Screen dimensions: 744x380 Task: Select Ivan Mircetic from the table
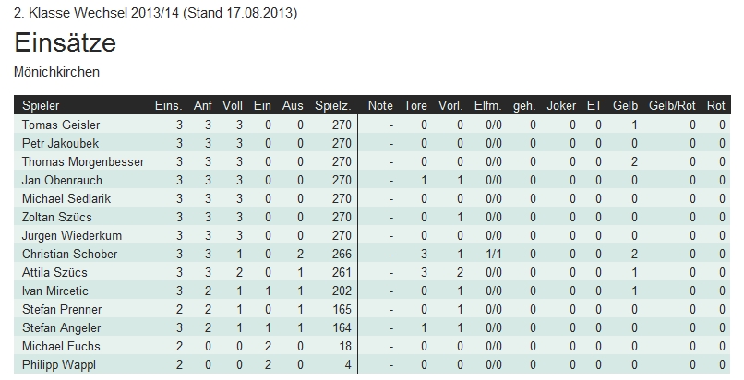(57, 291)
